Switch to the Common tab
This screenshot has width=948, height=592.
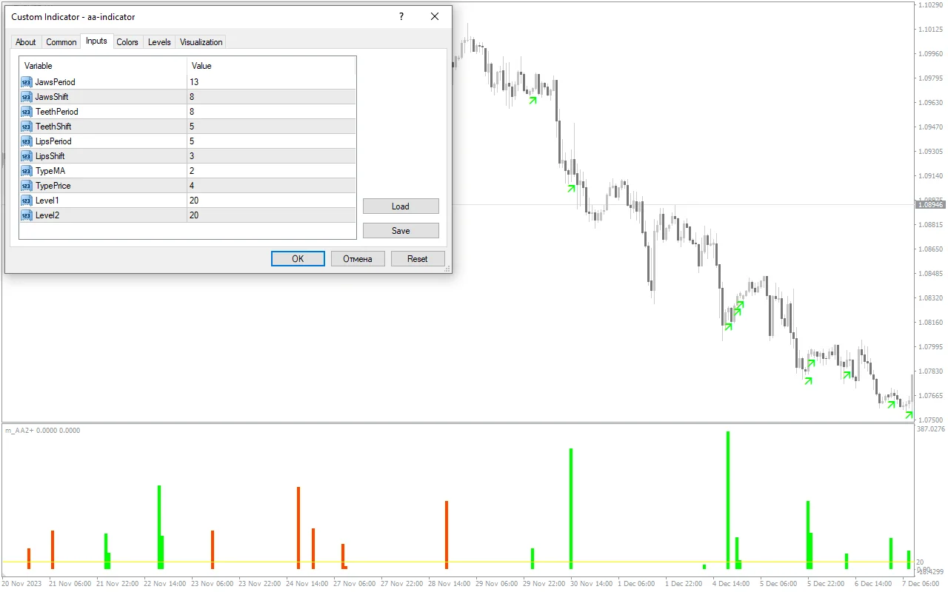point(61,42)
